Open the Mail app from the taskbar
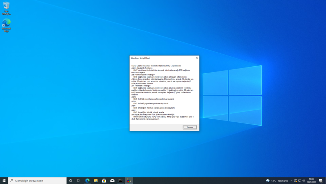Viewport: 326px width, 184px height. [112, 180]
